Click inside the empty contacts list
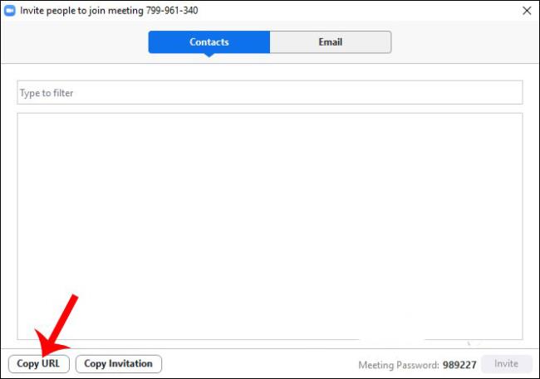This screenshot has height=379, width=540. (269, 224)
